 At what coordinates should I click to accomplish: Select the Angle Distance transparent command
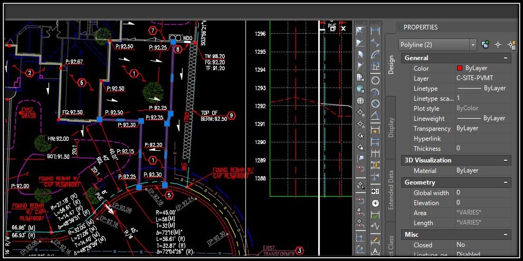(x=360, y=31)
